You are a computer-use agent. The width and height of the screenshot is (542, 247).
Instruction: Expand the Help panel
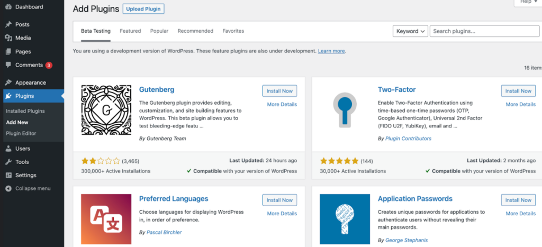coord(528,2)
